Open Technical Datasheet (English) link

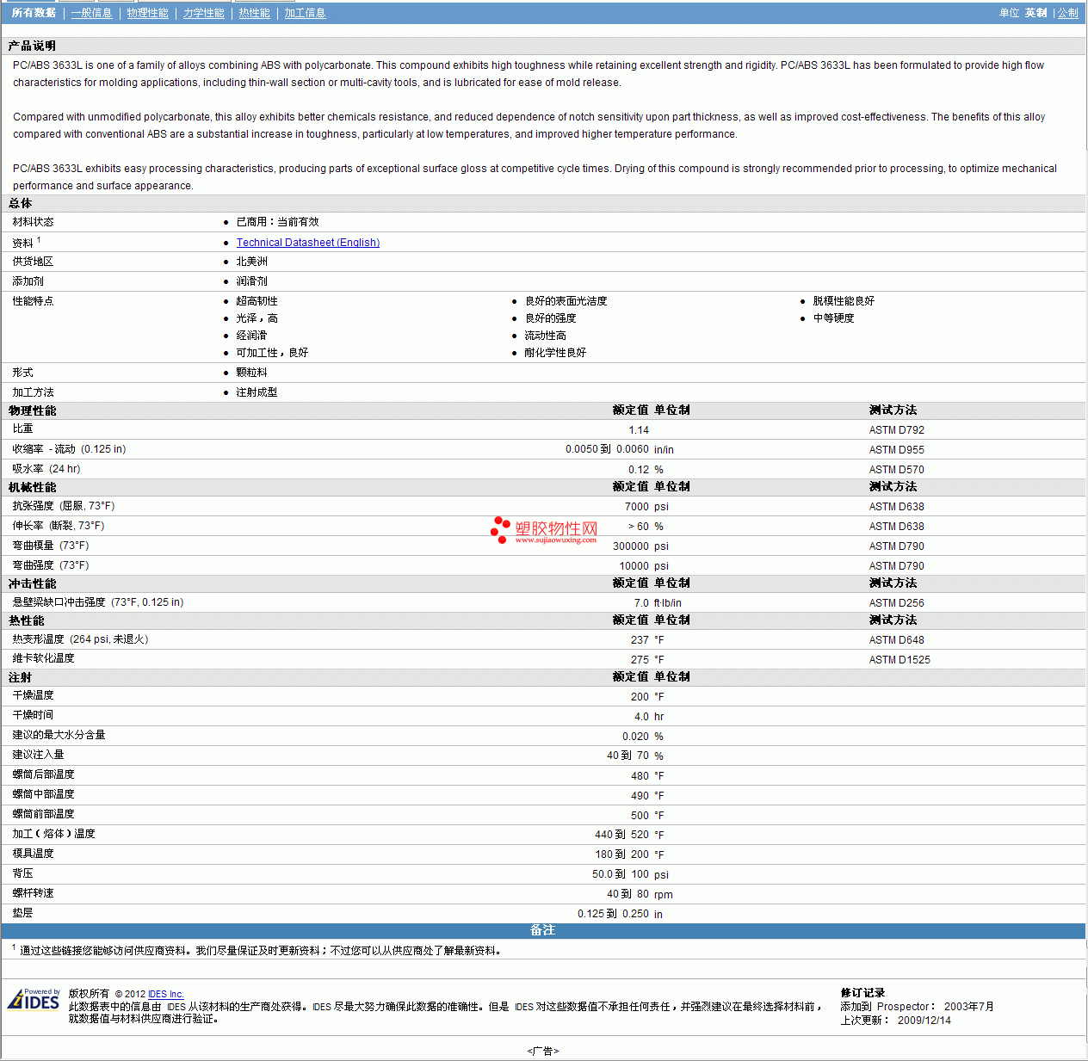(308, 243)
